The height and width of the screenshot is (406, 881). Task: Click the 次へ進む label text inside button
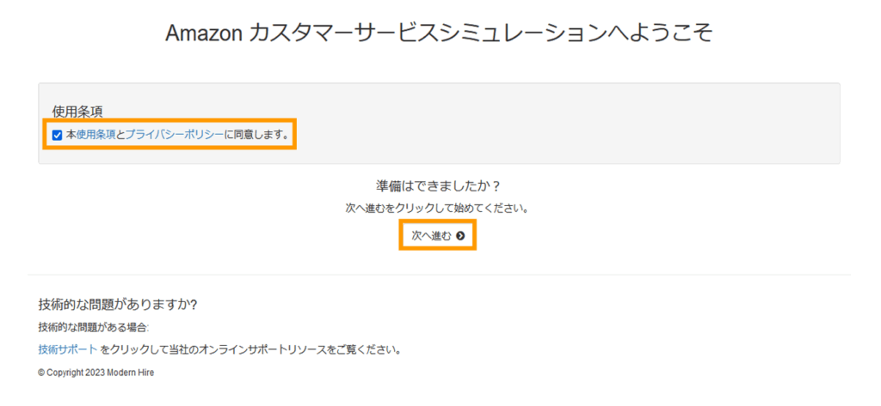point(432,236)
